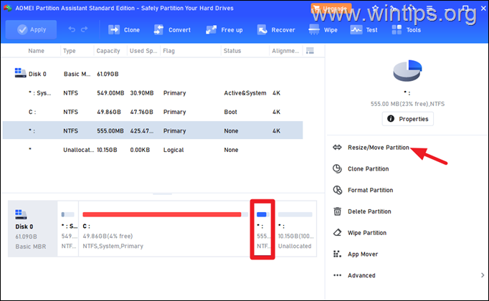This screenshot has height=301, width=489.
Task: Click the Advanced label
Action: coord(361,275)
